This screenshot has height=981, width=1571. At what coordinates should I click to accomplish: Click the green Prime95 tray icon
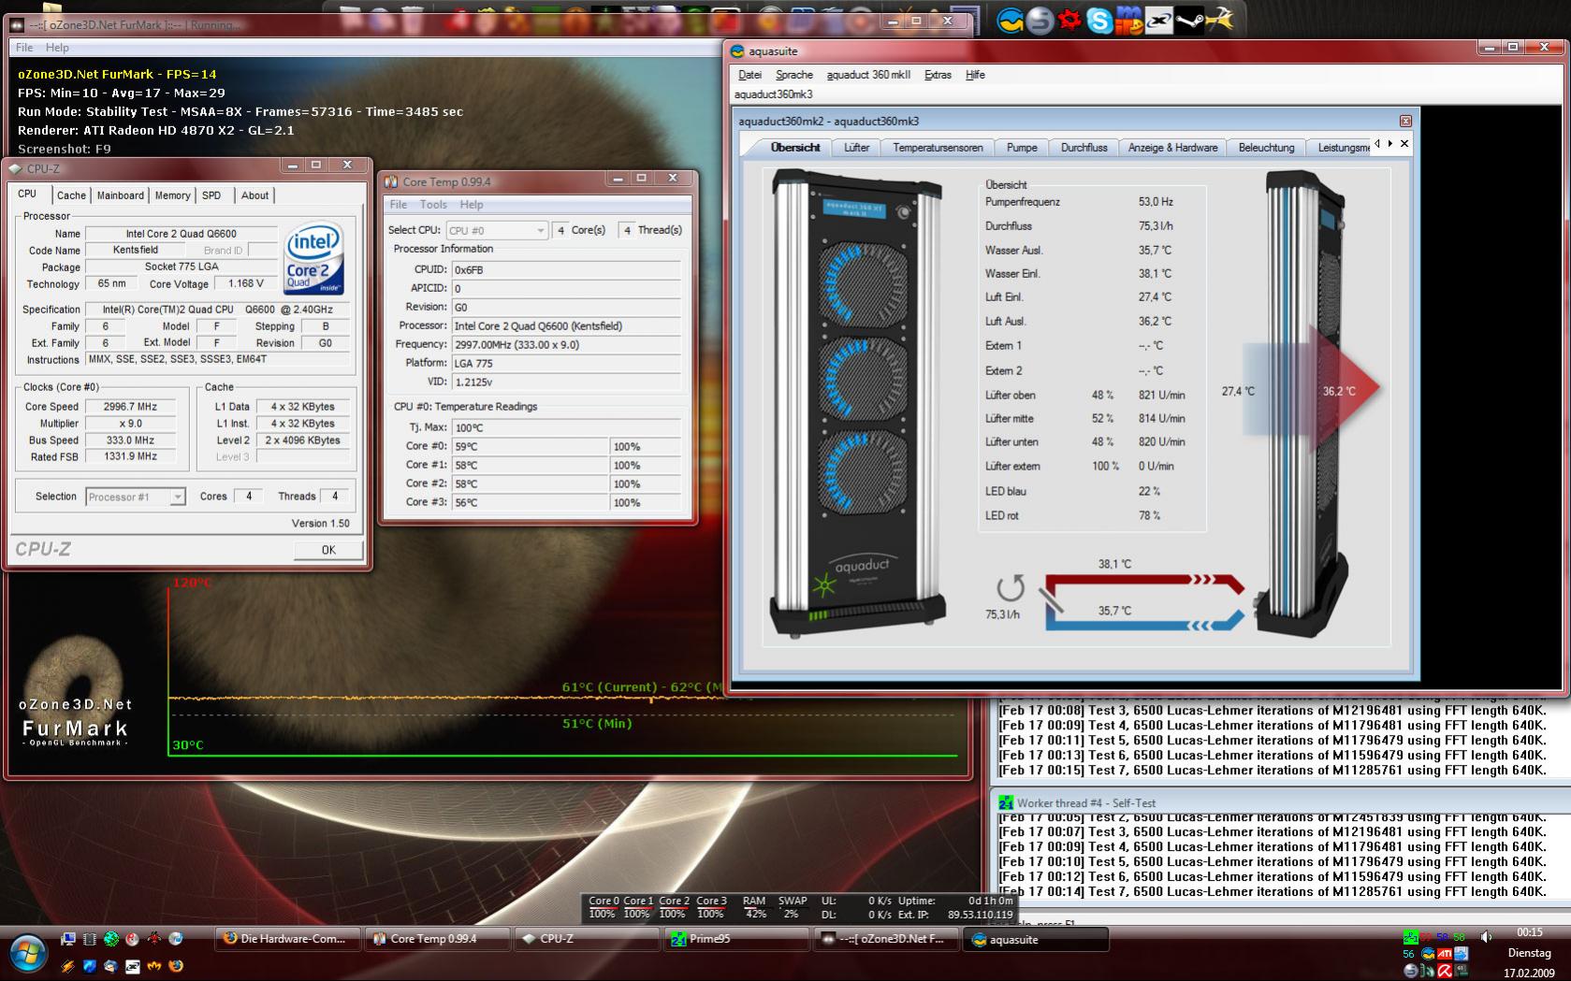pyautogui.click(x=1410, y=937)
